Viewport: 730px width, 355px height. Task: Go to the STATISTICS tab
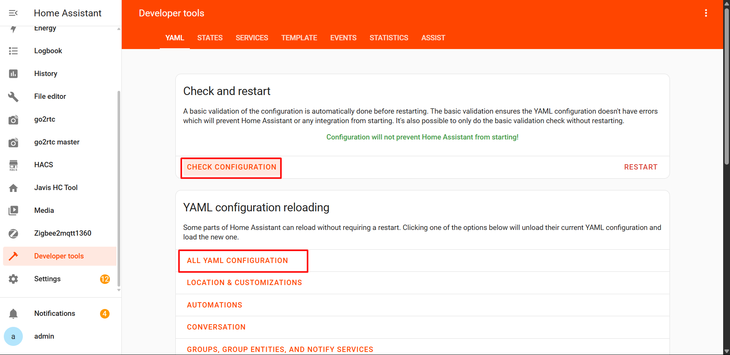pos(389,38)
